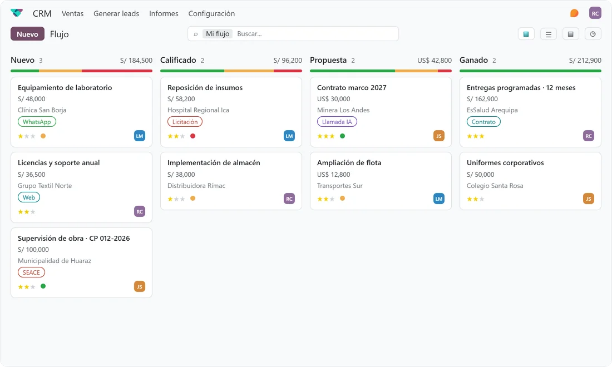612x367 pixels.
Task: Click JS avatar on Supervisión de obra card
Action: [139, 286]
